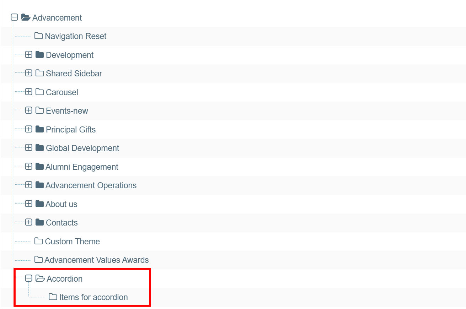Click the Shared Sidebar folder icon
Viewport: 466px width, 309px height.
(x=39, y=73)
